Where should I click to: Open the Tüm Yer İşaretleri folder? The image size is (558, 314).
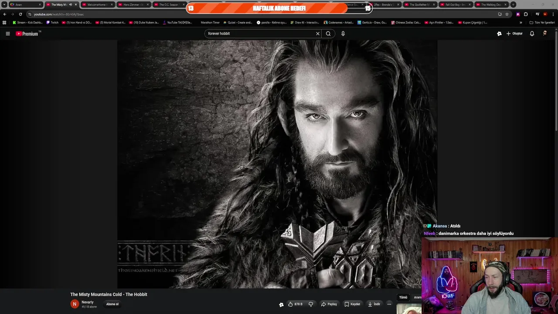click(542, 22)
